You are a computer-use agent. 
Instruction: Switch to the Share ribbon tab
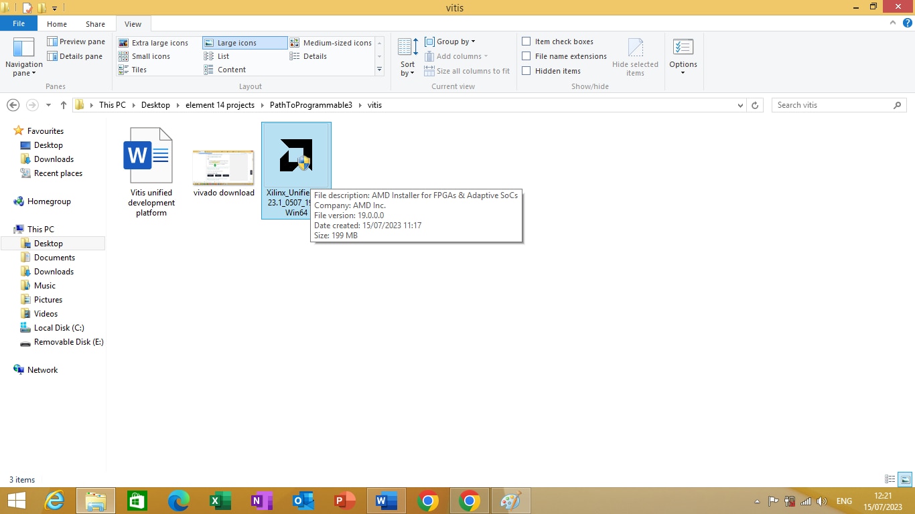(95, 24)
